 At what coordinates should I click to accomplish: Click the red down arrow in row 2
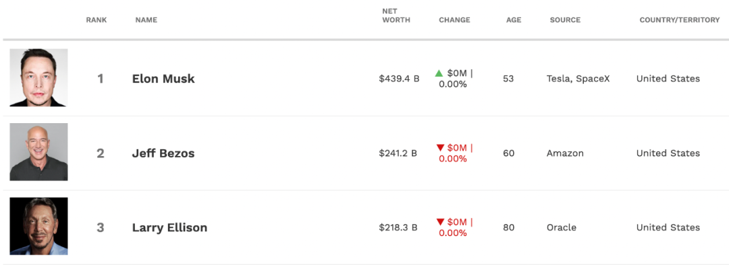click(x=441, y=148)
